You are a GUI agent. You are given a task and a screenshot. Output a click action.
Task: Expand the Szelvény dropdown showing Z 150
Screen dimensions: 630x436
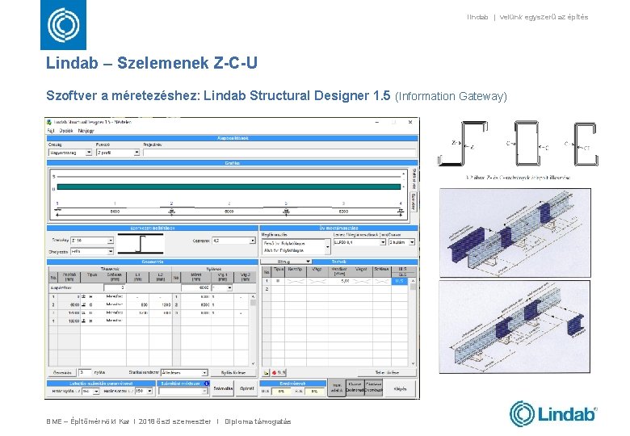(x=110, y=241)
